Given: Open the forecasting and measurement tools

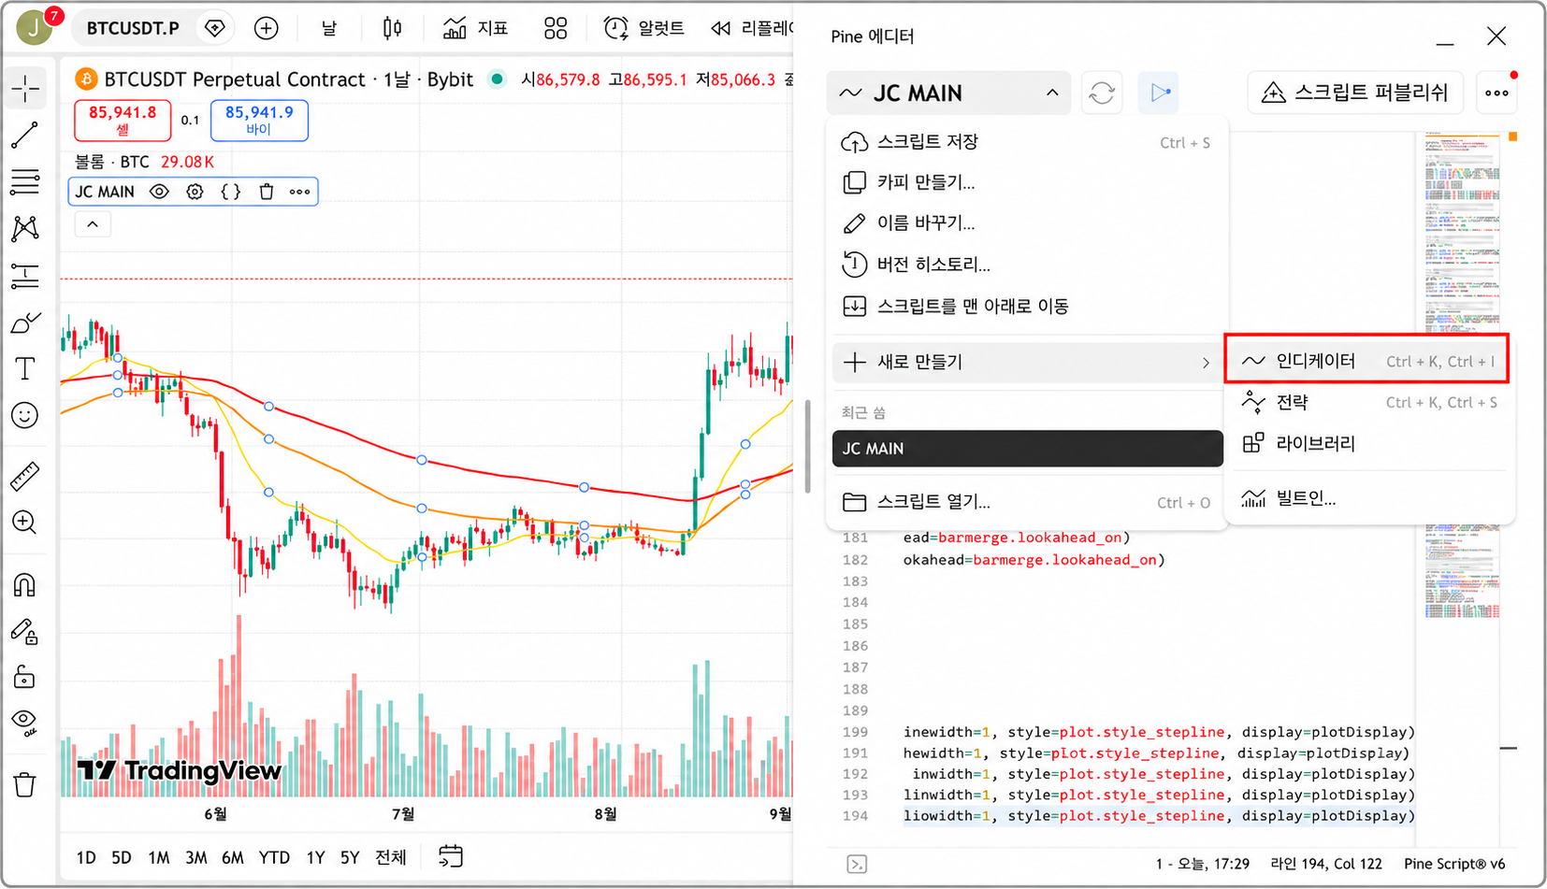Looking at the screenshot, I should point(25,276).
